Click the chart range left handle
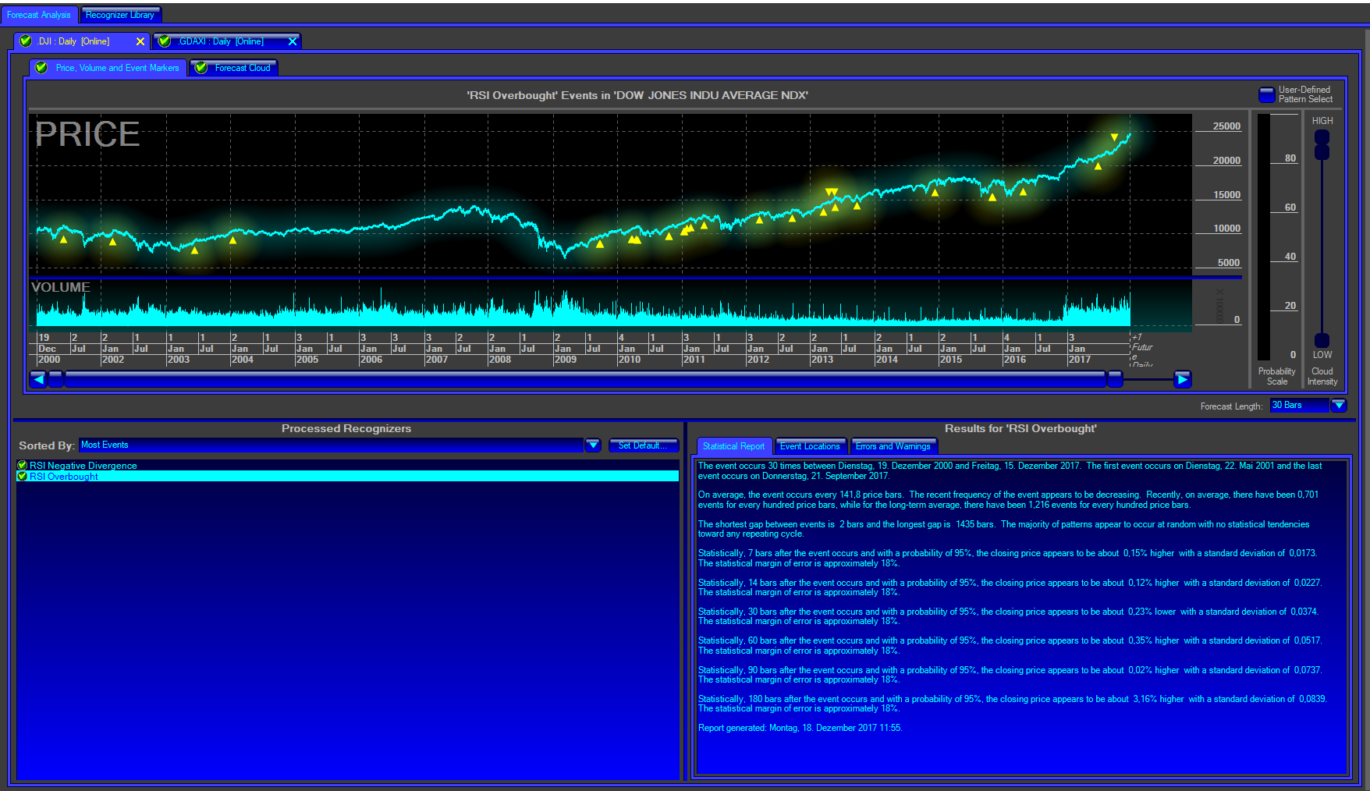The height and width of the screenshot is (791, 1370). pyautogui.click(x=55, y=379)
